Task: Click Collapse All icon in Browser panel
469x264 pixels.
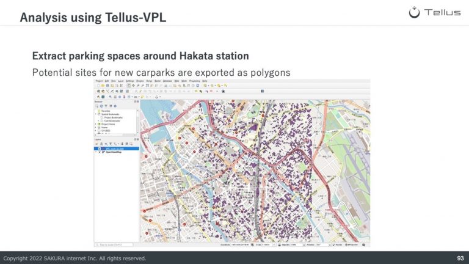Action: pos(111,106)
